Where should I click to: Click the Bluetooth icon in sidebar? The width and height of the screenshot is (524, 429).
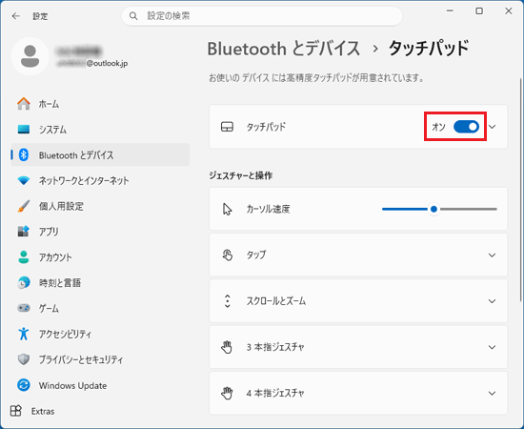click(x=24, y=154)
